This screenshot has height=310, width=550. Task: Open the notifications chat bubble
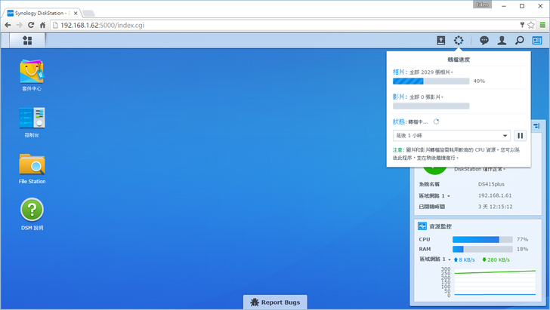(x=484, y=40)
